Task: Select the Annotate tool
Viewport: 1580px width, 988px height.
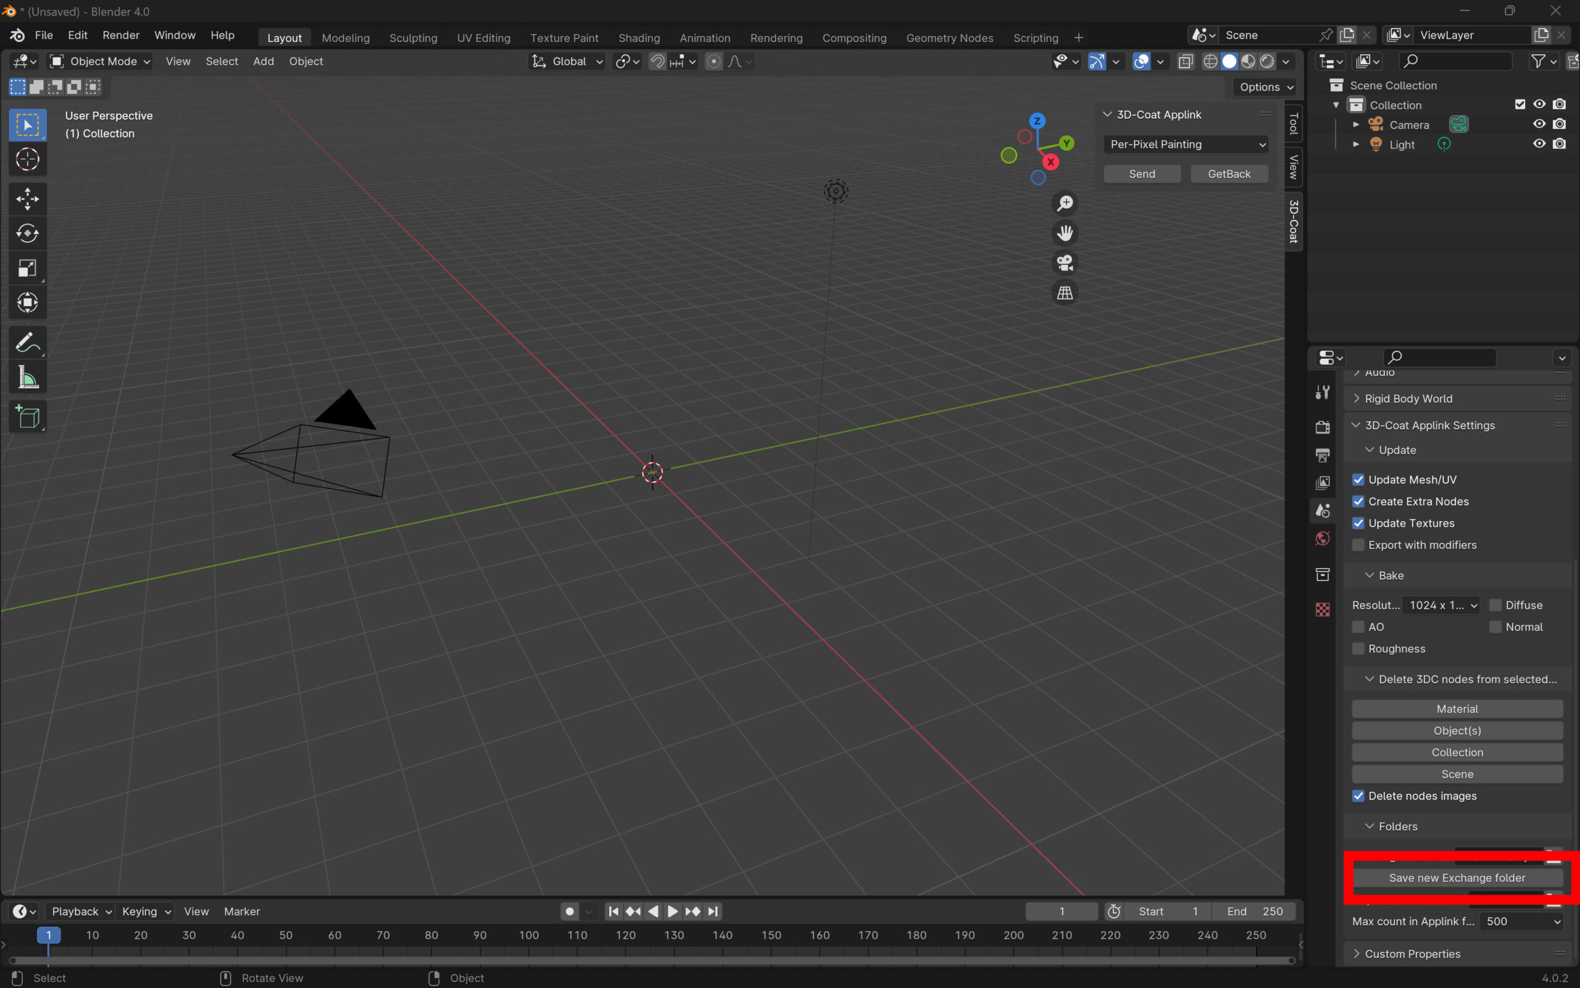Action: coord(27,342)
